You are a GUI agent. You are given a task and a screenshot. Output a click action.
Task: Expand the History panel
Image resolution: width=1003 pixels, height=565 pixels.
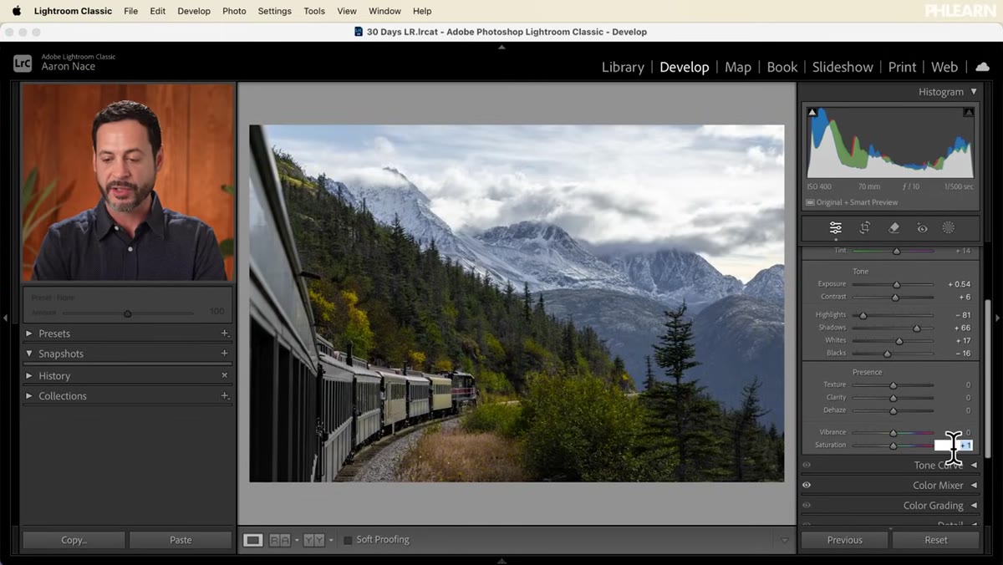click(x=29, y=375)
